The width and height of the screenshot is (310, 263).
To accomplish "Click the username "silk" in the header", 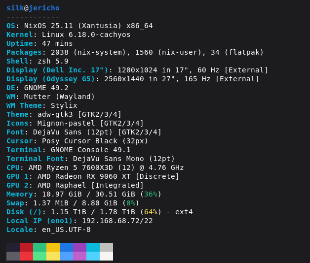I will (x=15, y=8).
